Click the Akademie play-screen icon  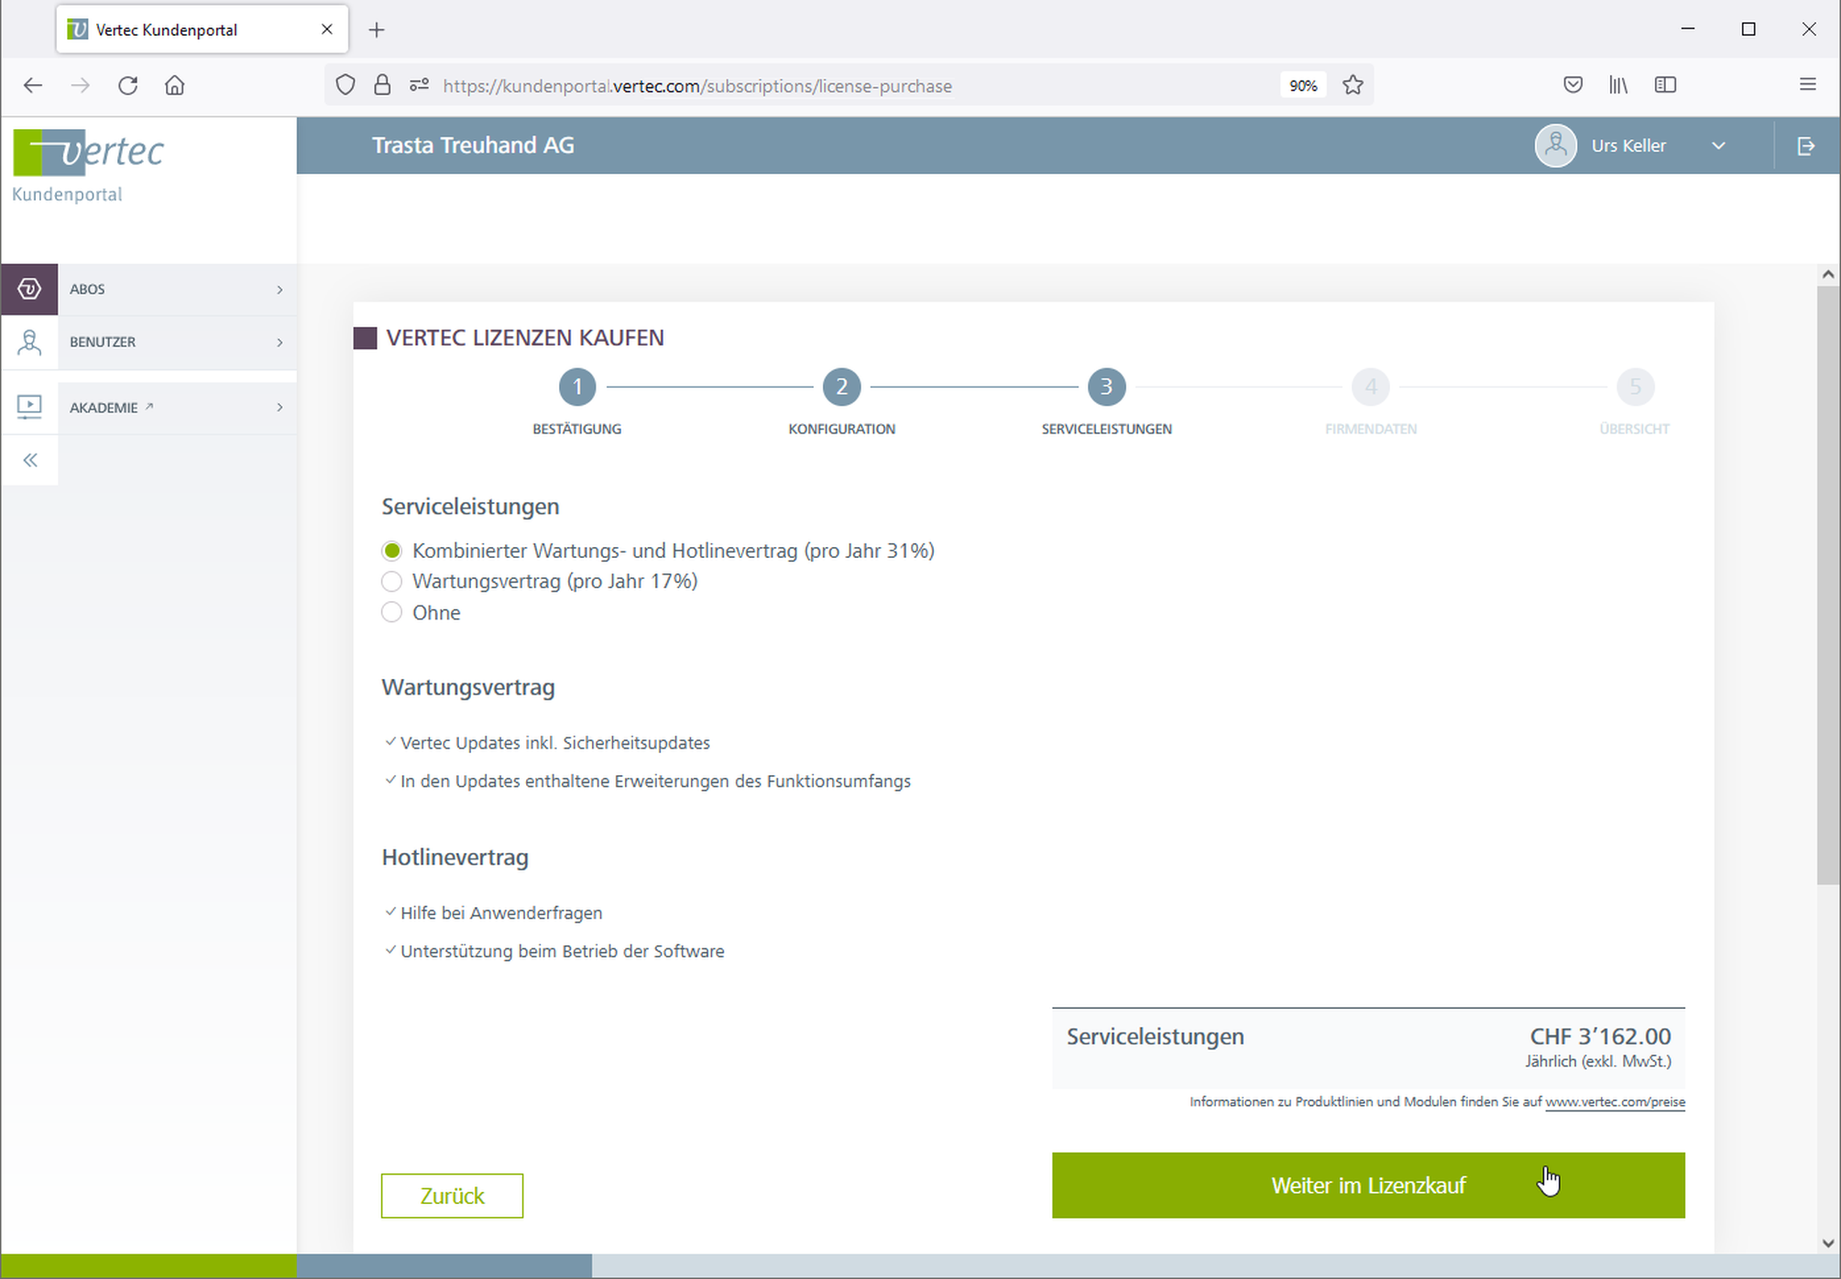(29, 407)
